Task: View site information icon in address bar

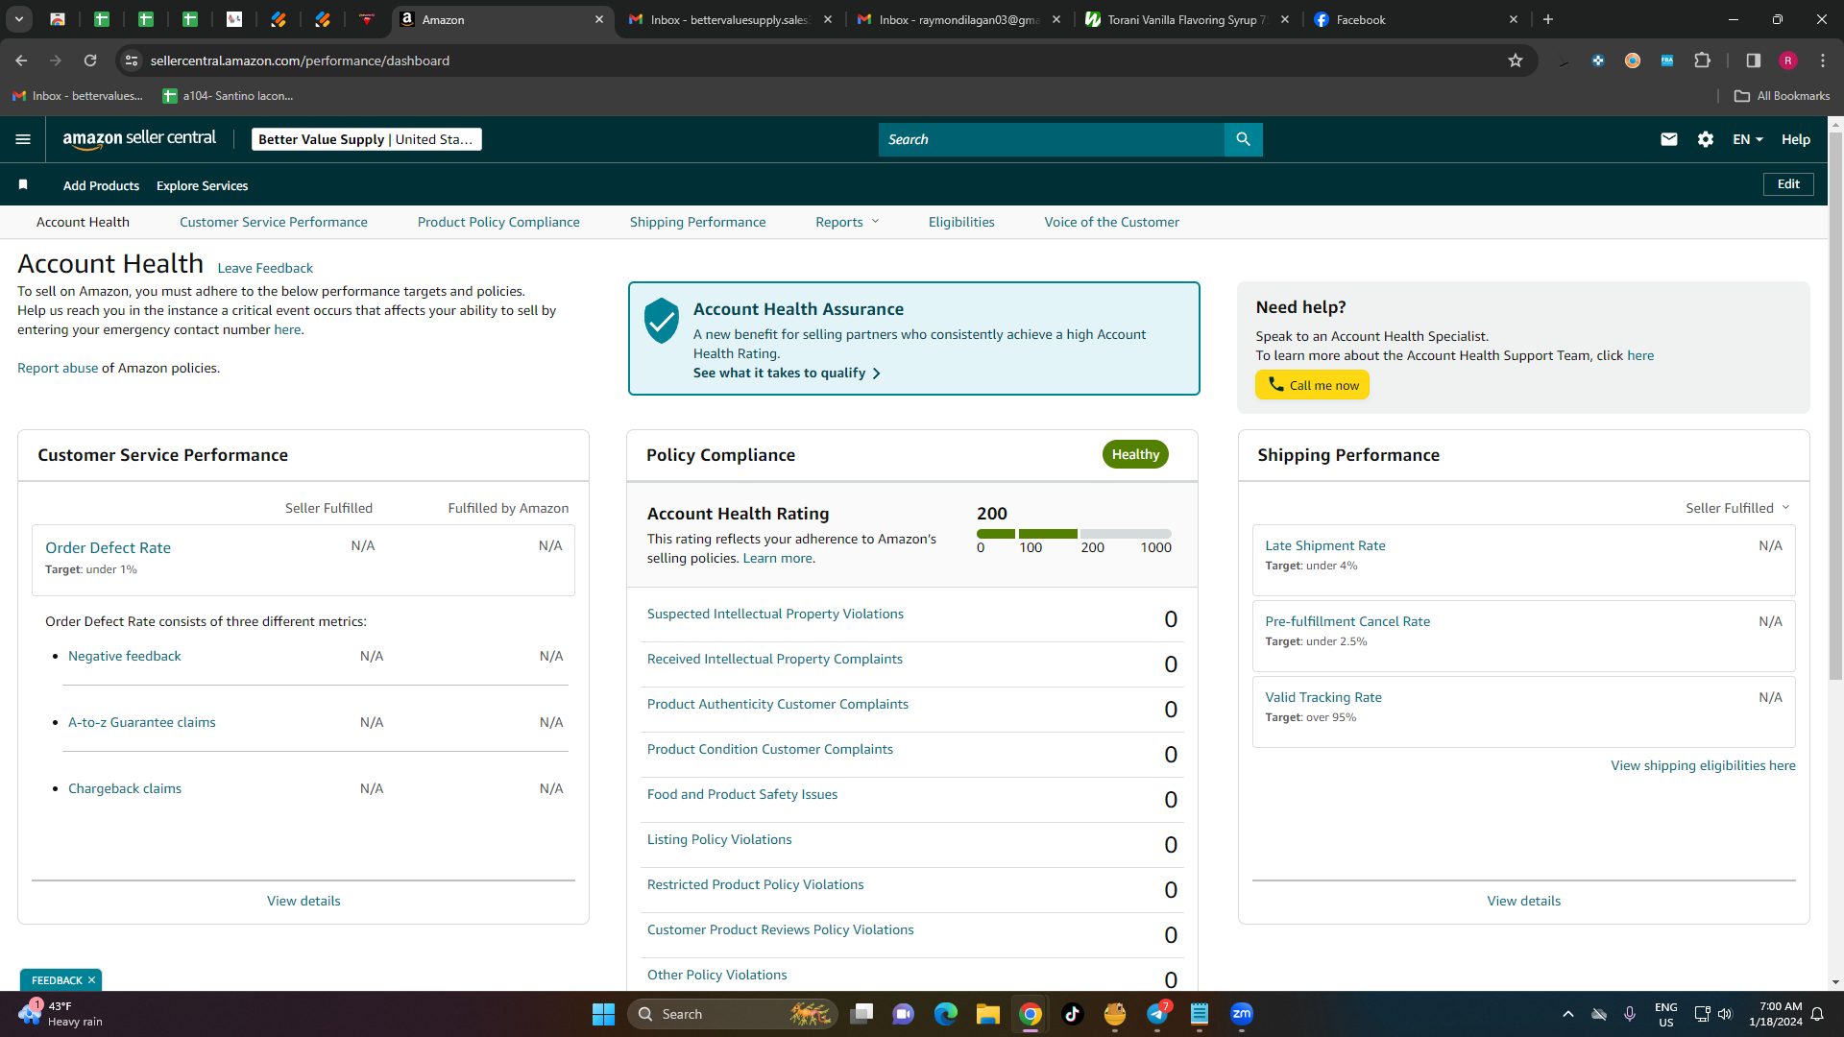Action: (132, 60)
